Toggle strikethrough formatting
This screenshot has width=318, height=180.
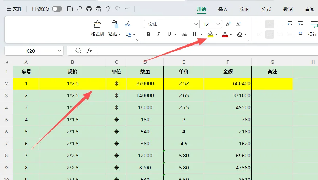185,35
